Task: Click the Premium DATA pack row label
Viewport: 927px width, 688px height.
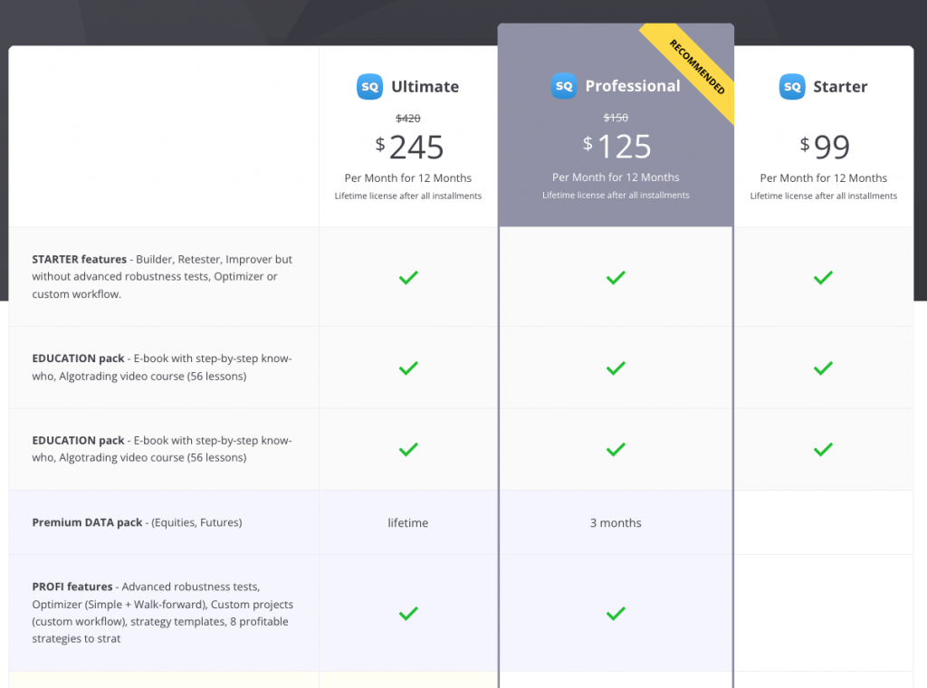Action: pos(137,522)
